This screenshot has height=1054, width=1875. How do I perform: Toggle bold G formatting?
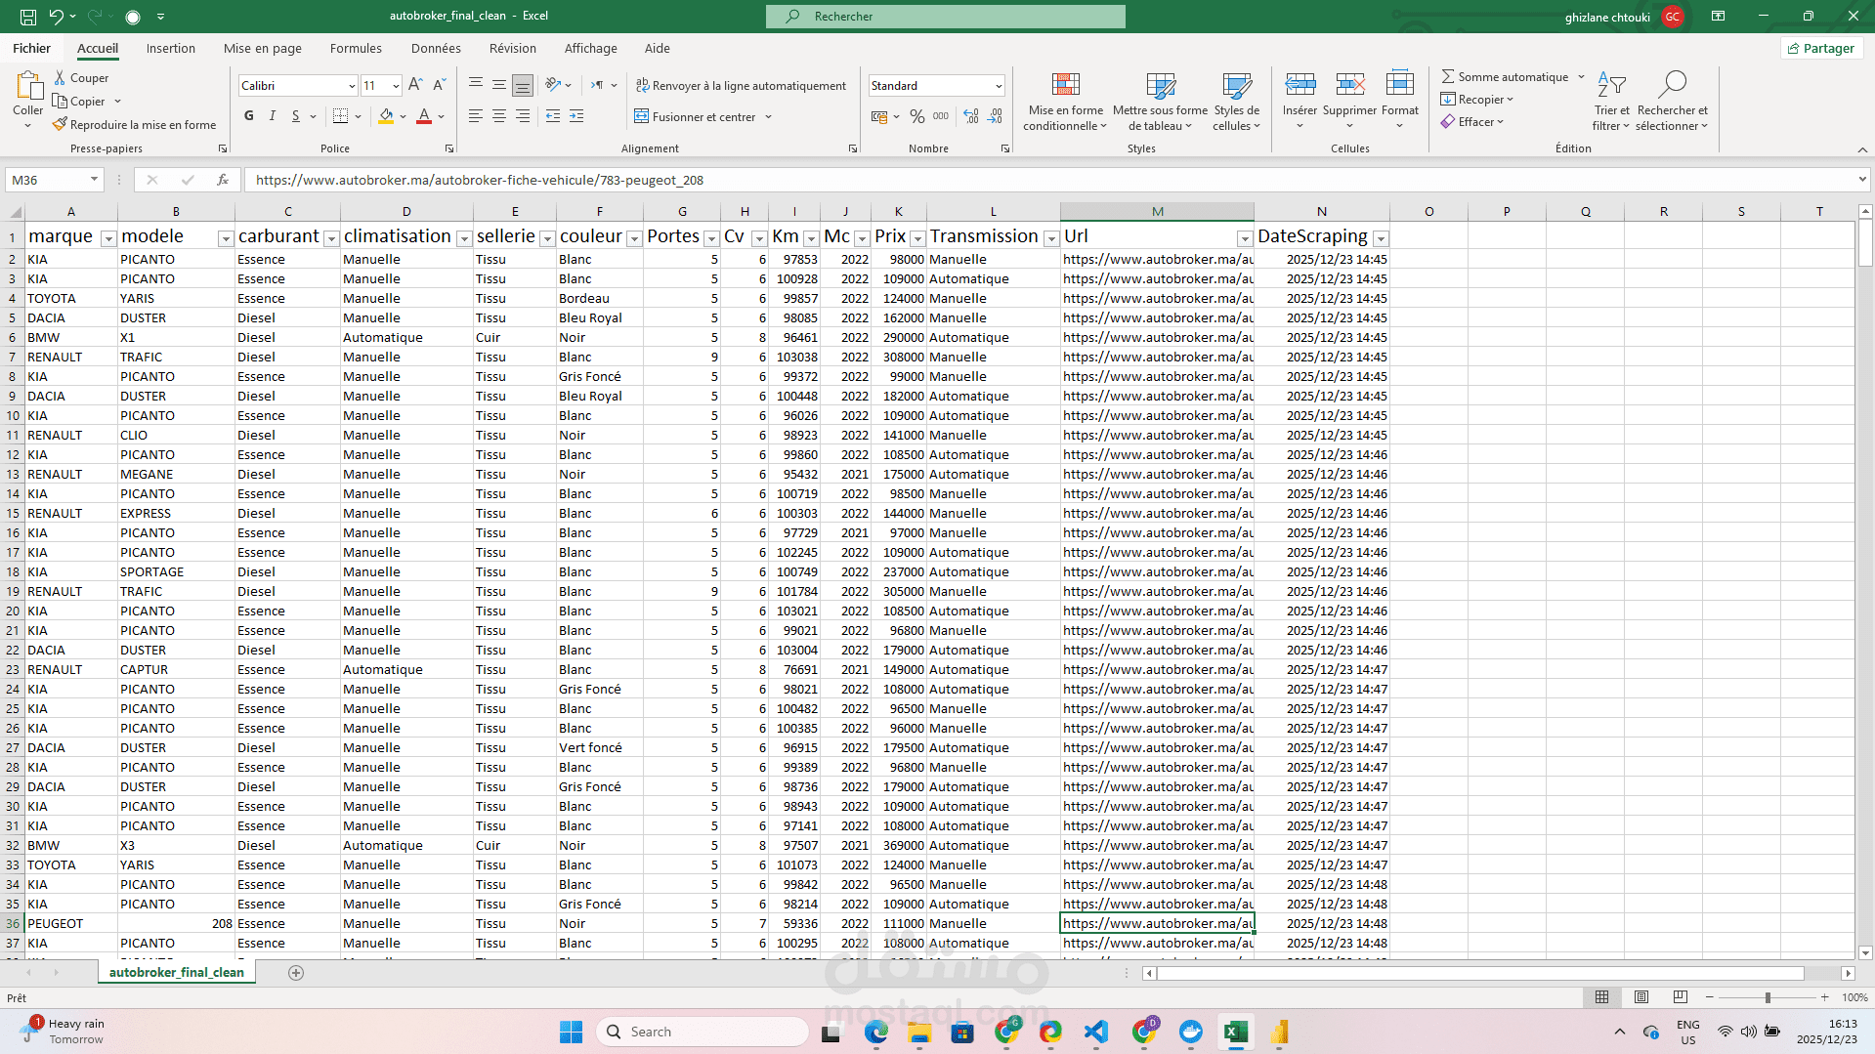coord(249,116)
